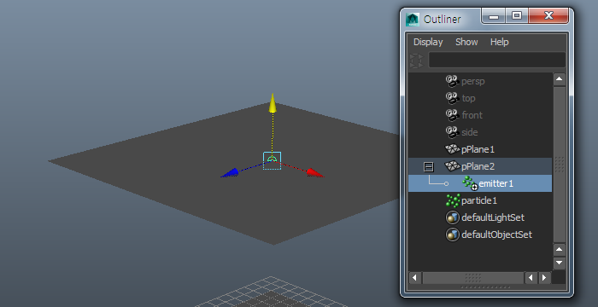Click the defaultLightSet set icon
Screen dimensions: 598x307
click(452, 217)
